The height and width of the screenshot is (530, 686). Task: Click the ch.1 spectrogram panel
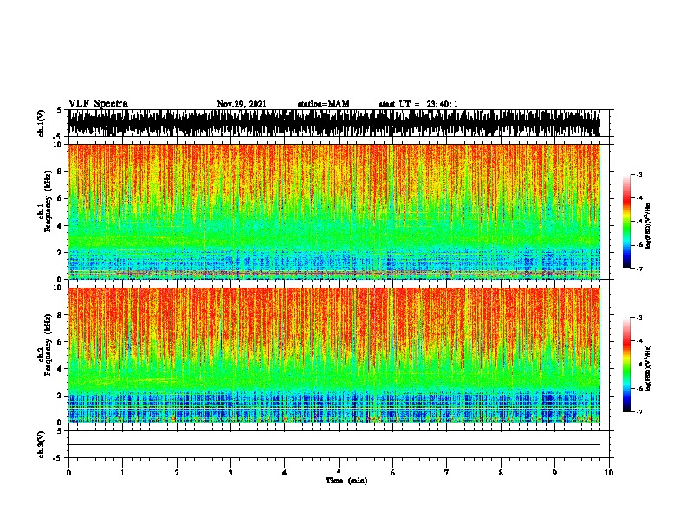coord(334,211)
